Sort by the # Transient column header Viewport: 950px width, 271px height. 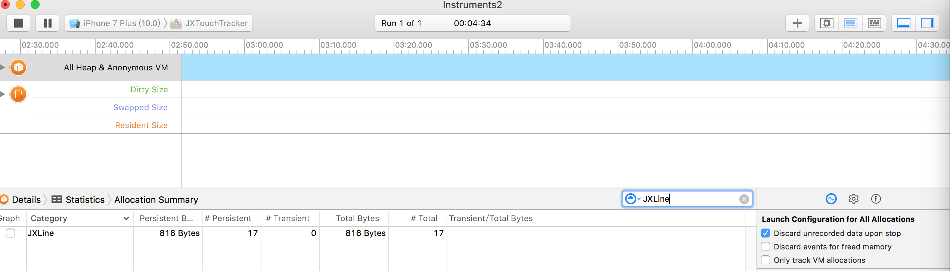(x=290, y=218)
